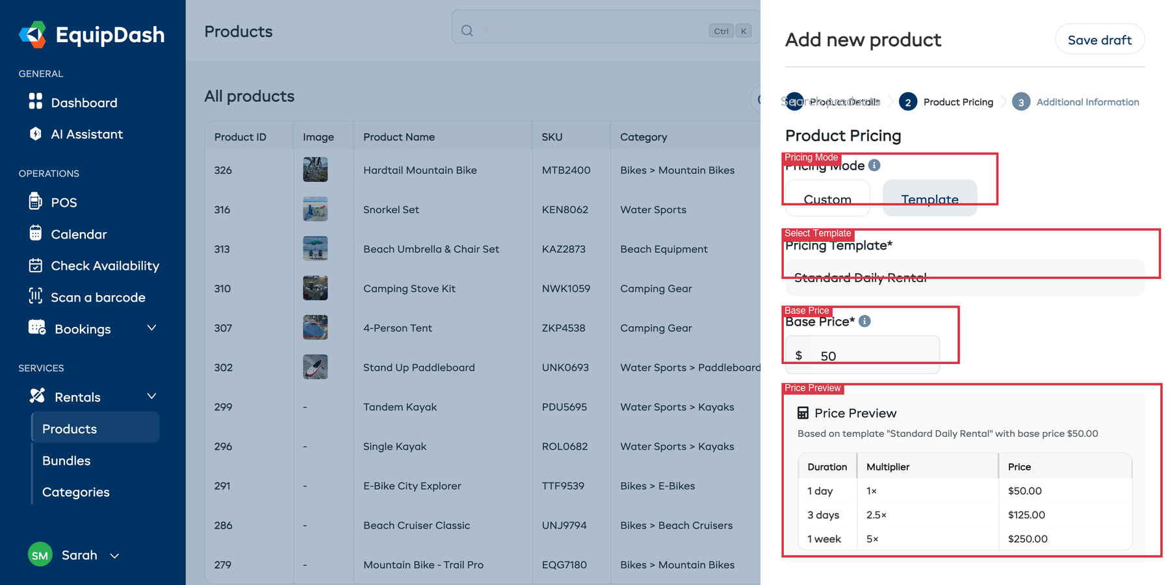Viewport: 1170px width, 585px height.
Task: Click the Base Price input field
Action: [x=863, y=355]
